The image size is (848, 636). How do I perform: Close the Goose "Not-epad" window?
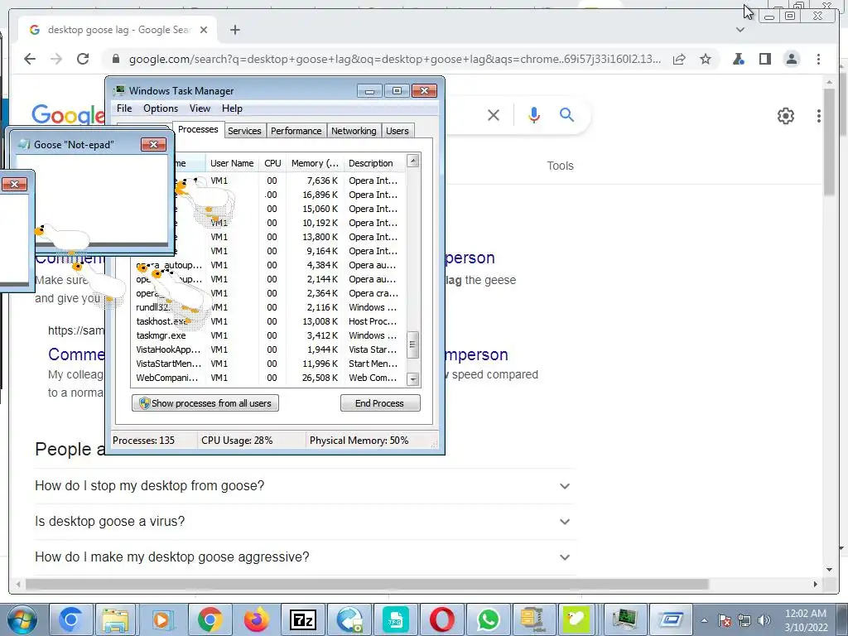(153, 144)
